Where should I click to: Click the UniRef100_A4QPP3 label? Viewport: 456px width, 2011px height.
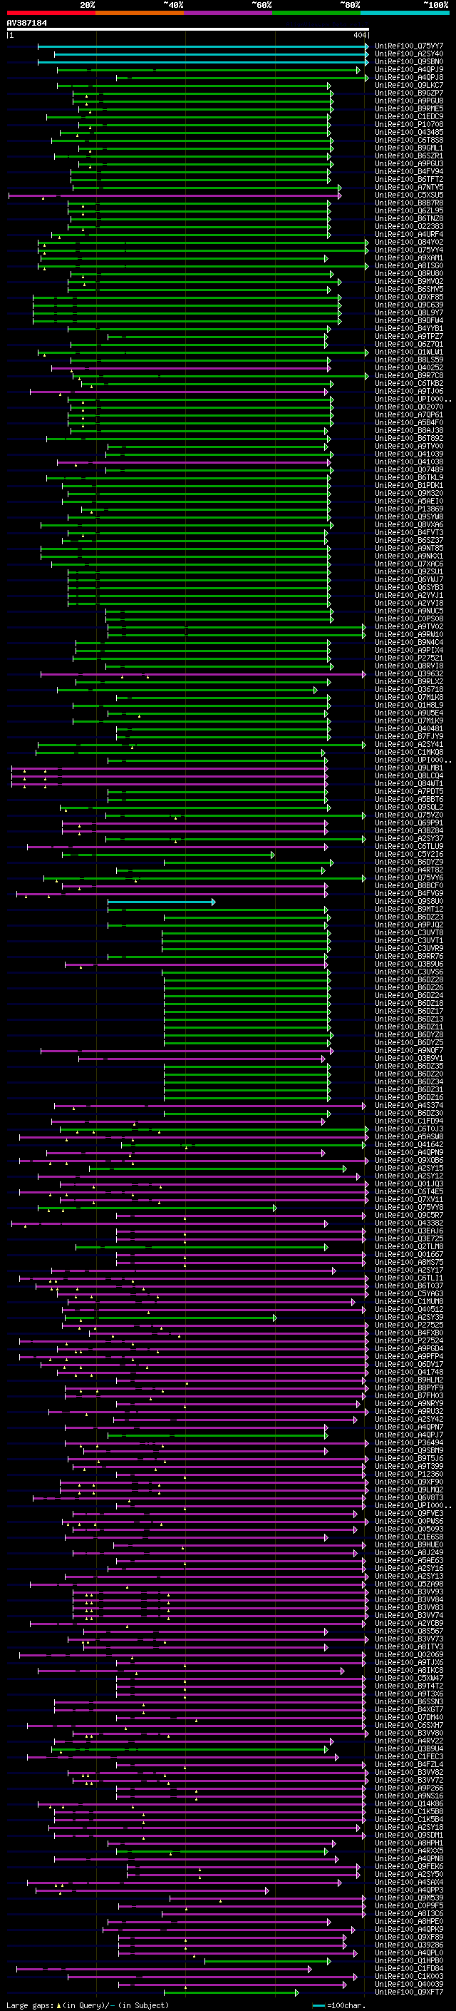pyautogui.click(x=408, y=1890)
